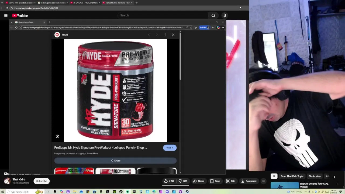345x194 pixels.
Task: Filter by From That Kid - Topic chip
Action: coord(292,176)
